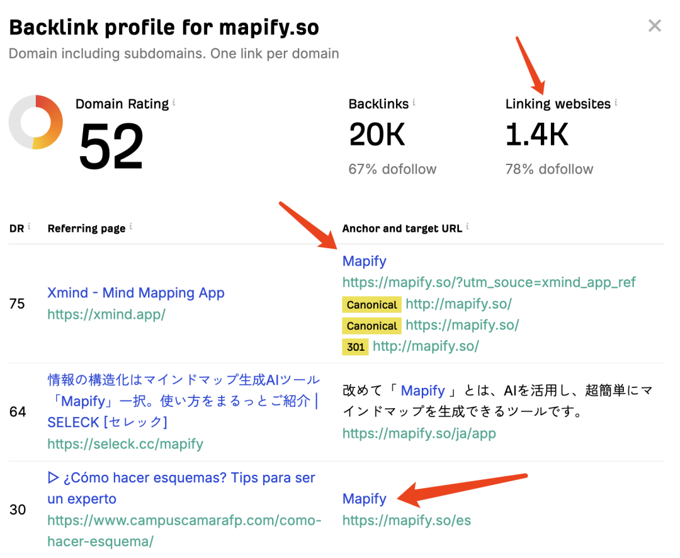
Task: Click the Canonical badge beside https://mapify.so/
Action: click(x=371, y=326)
